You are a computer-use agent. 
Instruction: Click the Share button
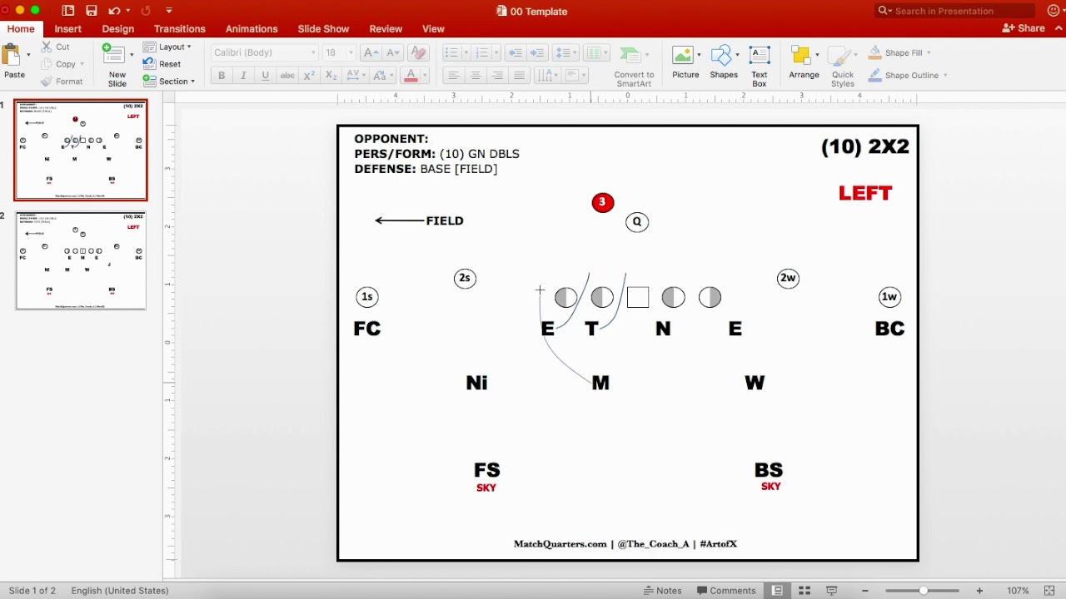[x=1024, y=28]
